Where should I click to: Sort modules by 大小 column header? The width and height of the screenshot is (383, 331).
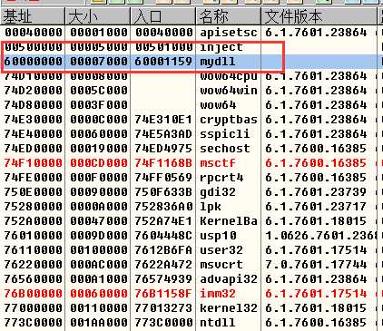tap(97, 16)
